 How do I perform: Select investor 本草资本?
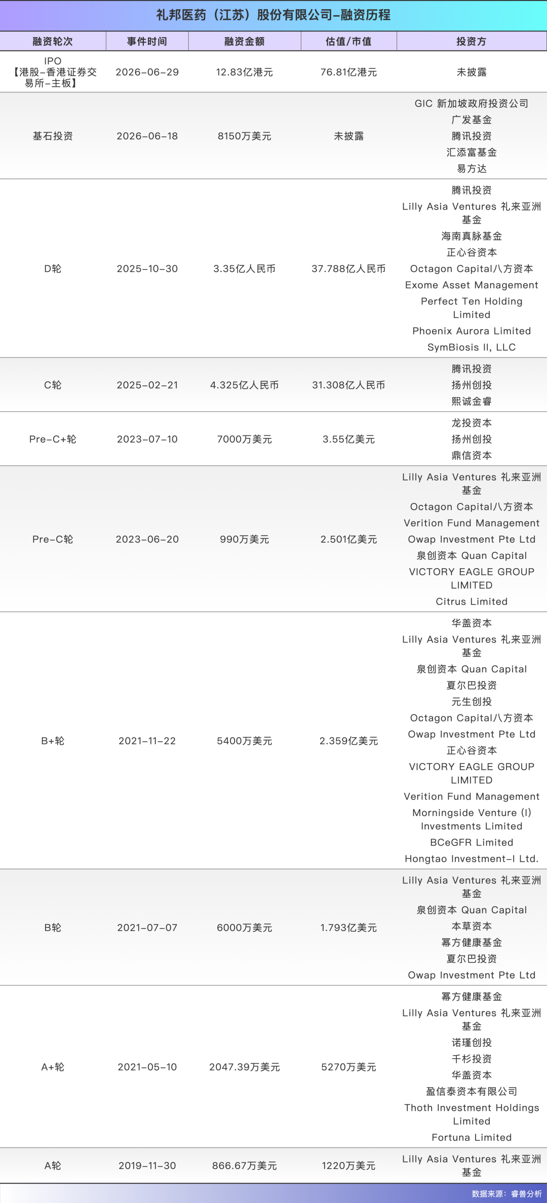click(472, 927)
